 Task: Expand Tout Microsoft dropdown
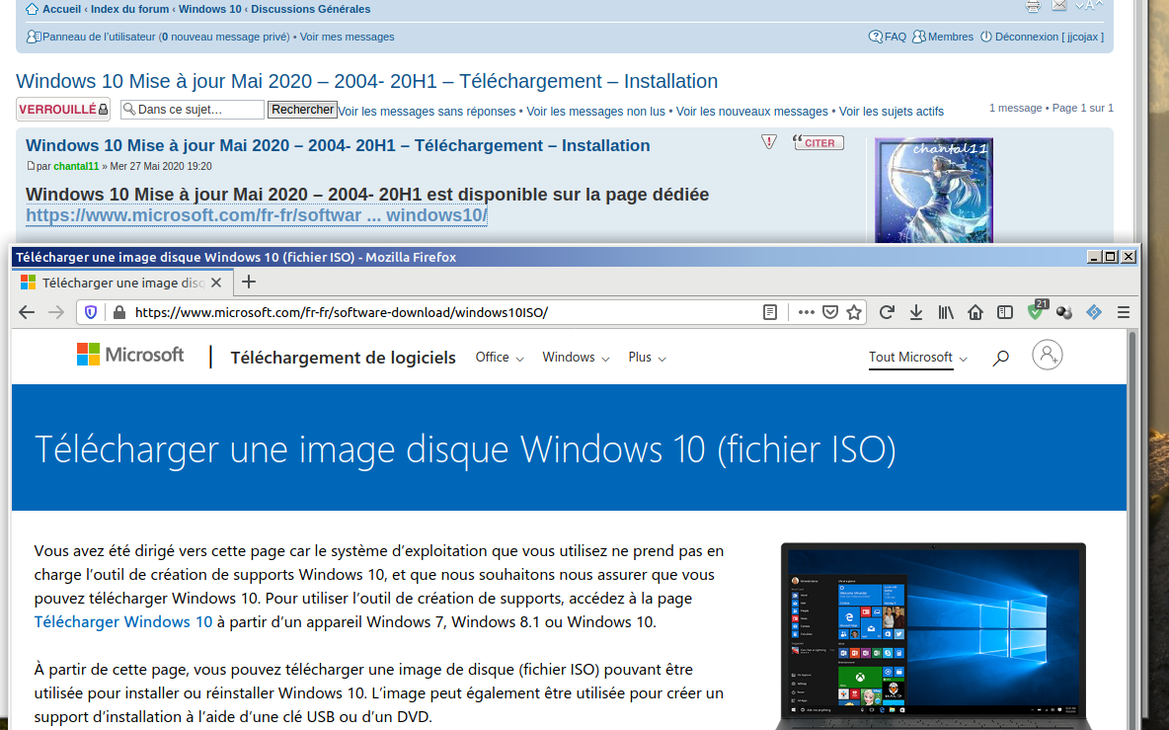(x=918, y=358)
